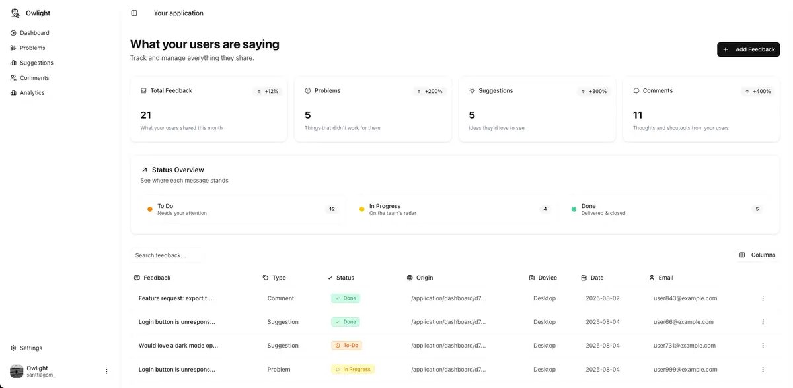This screenshot has height=388, width=793.
Task: Click the 2025-08-02 date cell
Action: 603,298
